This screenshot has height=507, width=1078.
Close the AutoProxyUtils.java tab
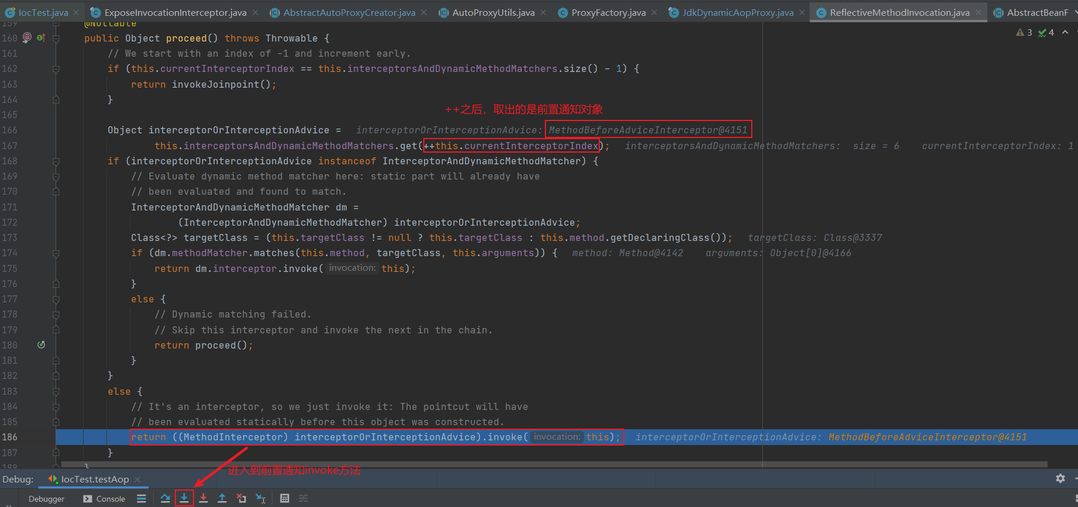pos(543,12)
